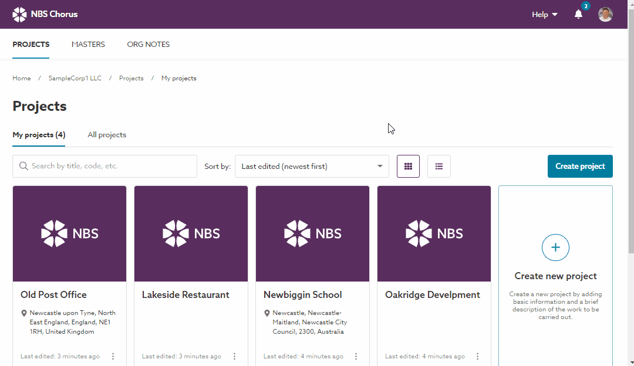The image size is (634, 366).
Task: Open the Lakeside Restaurant thumbnail
Action: pos(191,233)
